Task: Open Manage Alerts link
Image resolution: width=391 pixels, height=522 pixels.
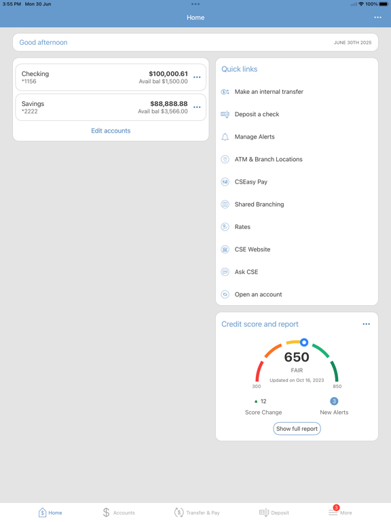Action: pyautogui.click(x=255, y=137)
